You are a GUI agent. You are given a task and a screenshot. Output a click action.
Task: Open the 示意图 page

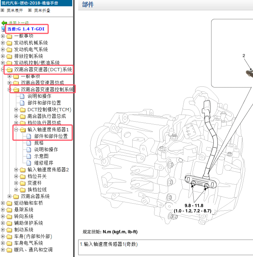pyautogui.click(x=41, y=156)
